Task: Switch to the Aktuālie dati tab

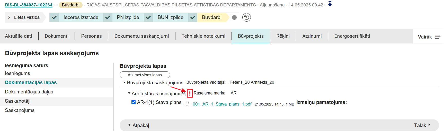Action: point(19,36)
